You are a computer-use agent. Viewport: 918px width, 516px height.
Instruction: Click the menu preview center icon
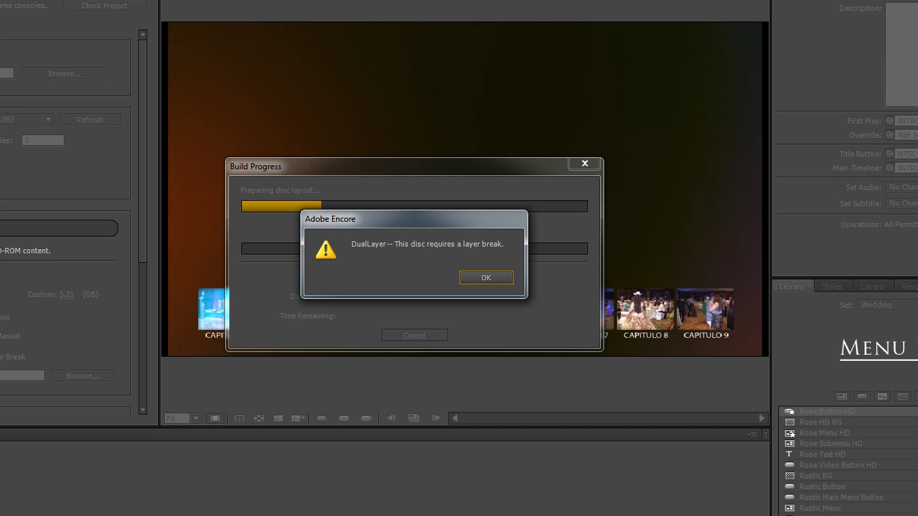pos(414,418)
